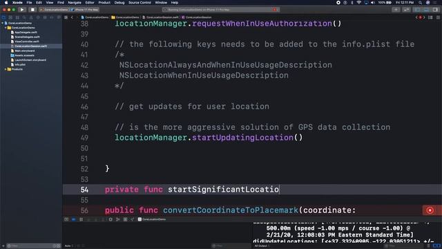The height and width of the screenshot is (249, 442).
Task: Click CoreLocationSession.swift in jump bar
Action: coord(160,17)
